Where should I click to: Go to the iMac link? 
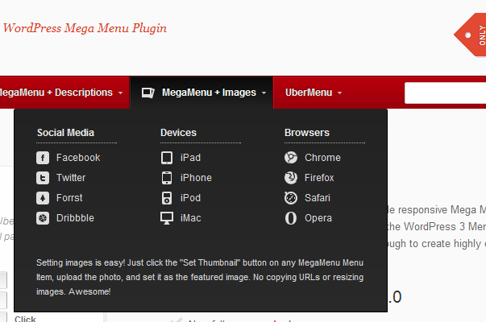tap(191, 218)
